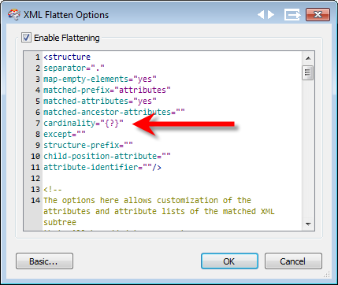
Task: Close the XML Flatten Options dialog
Action: (x=318, y=15)
